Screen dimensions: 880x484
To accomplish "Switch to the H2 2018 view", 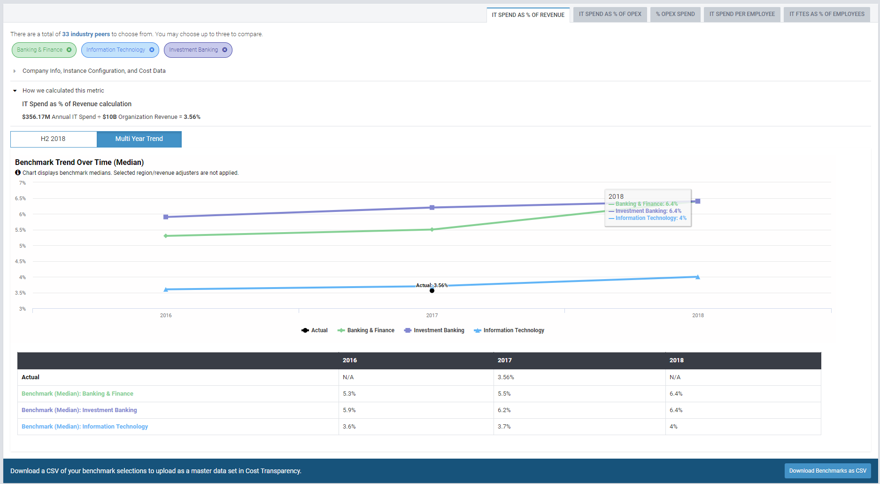I will (x=54, y=139).
